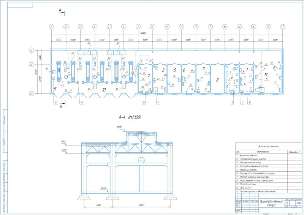
Task: Select table row Зона ТО и Р
Action: 269,188
